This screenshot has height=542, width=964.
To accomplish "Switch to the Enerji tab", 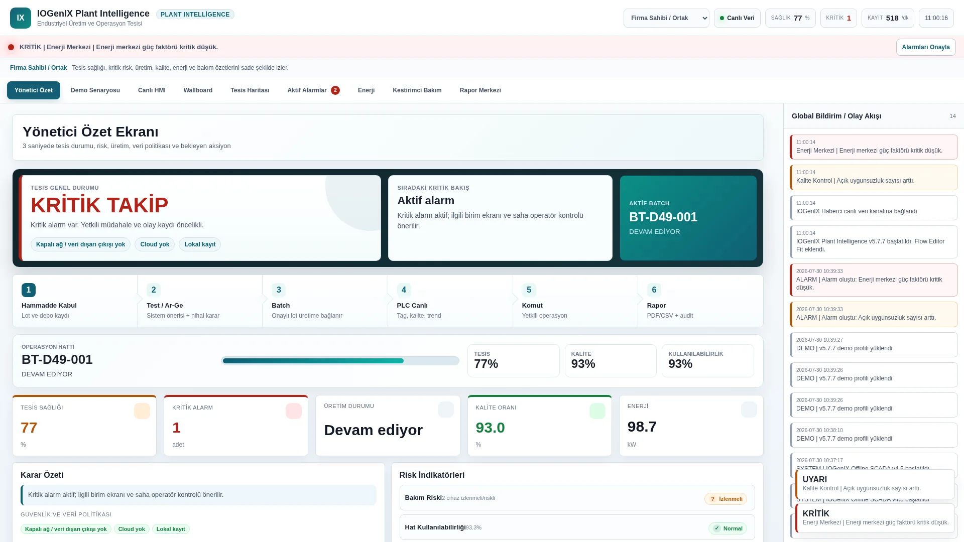I will tap(366, 90).
